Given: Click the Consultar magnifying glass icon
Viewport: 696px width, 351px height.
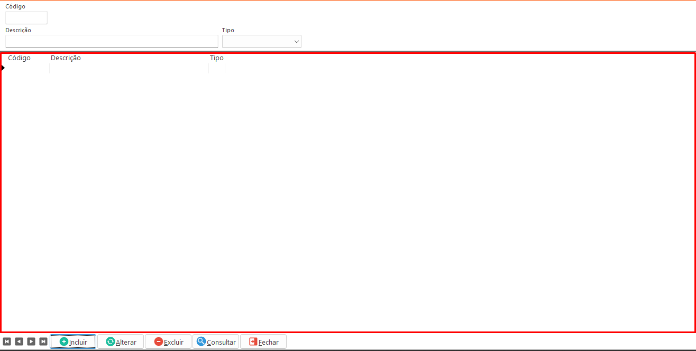Looking at the screenshot, I should [x=201, y=341].
